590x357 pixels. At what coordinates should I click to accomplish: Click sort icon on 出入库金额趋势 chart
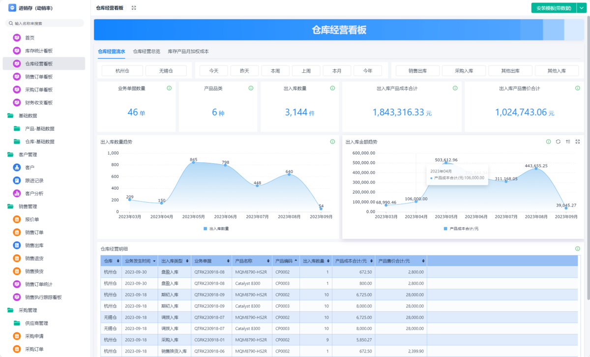568,142
